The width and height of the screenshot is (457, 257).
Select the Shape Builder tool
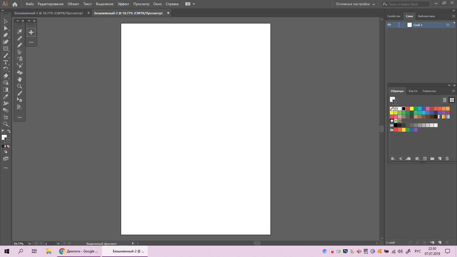pyautogui.click(x=6, y=83)
